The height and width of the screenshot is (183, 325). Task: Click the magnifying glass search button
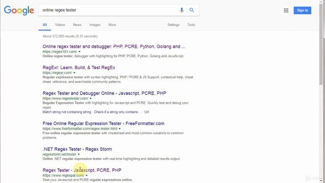(x=192, y=10)
